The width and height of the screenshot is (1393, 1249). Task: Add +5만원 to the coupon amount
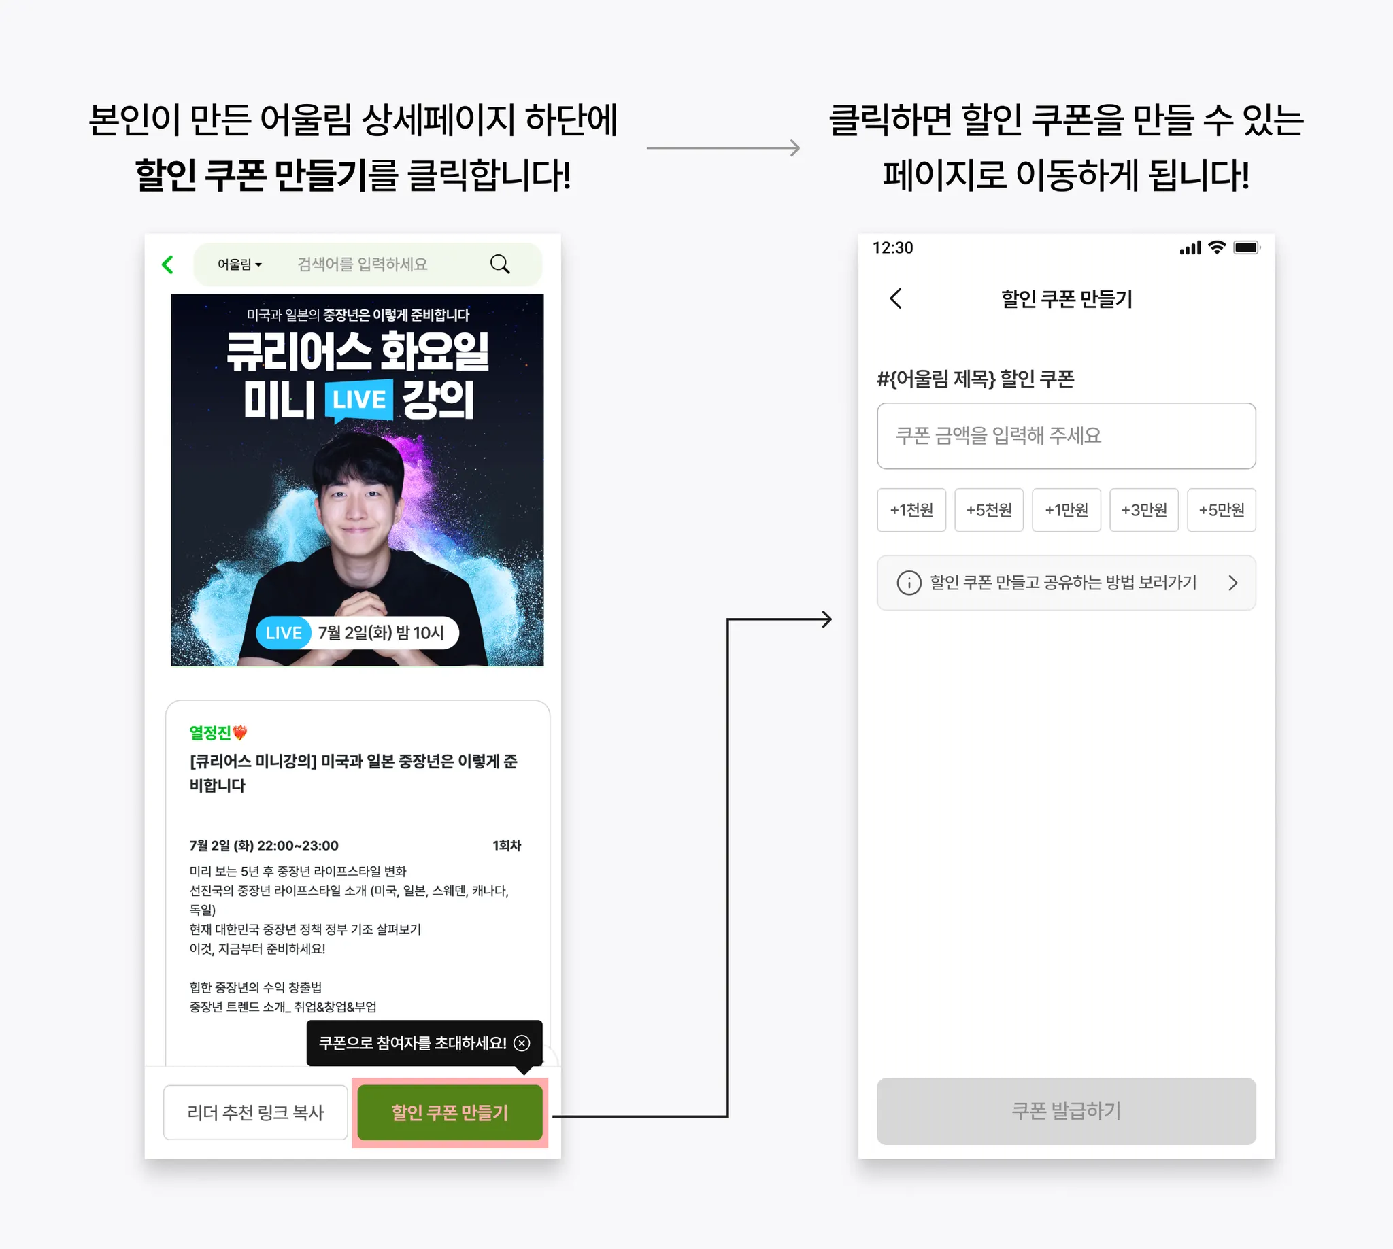pos(1222,510)
